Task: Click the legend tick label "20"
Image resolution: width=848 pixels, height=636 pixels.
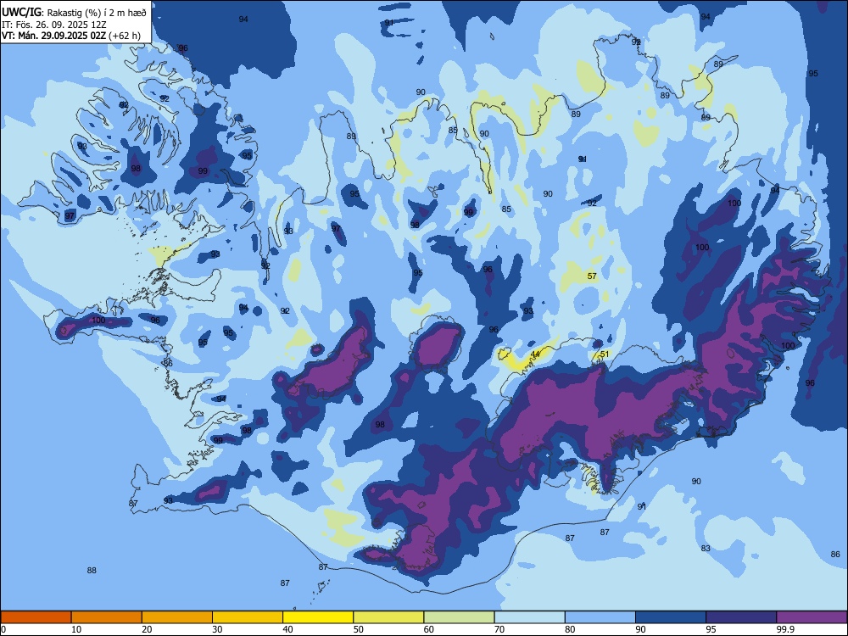Action: coord(147,629)
